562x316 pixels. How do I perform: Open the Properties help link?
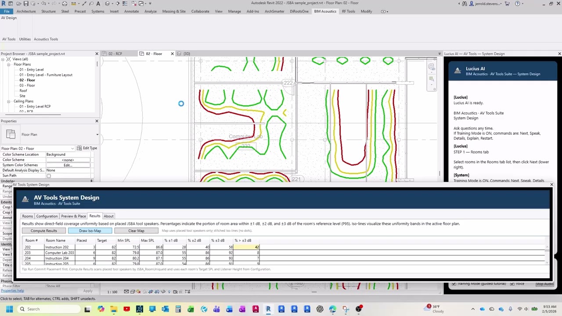(12, 291)
